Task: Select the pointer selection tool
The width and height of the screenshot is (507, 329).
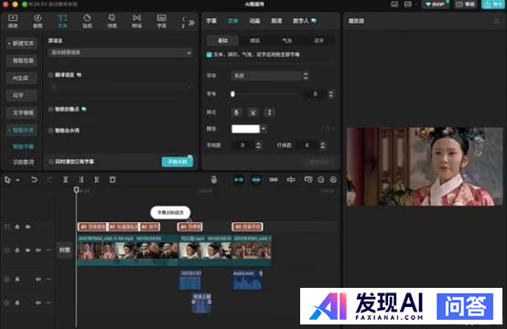Action: click(7, 179)
